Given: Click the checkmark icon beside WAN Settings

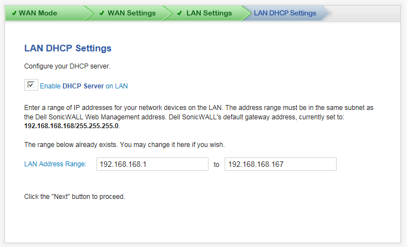Looking at the screenshot, I should click(102, 13).
